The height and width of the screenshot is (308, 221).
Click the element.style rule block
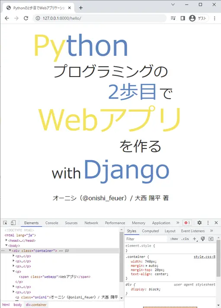point(170,248)
